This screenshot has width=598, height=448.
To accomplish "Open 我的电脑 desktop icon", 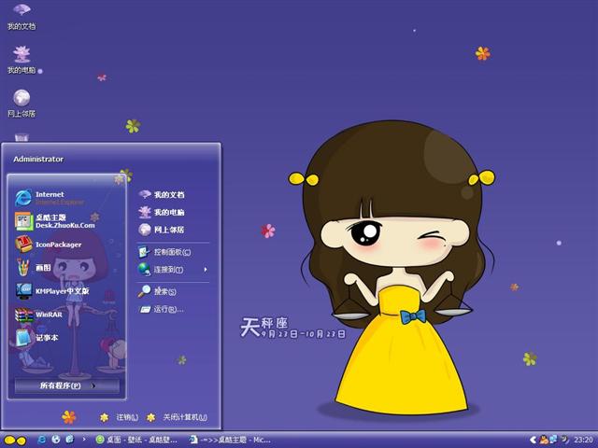I will [x=21, y=60].
